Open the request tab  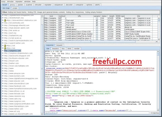[x=59, y=45]
